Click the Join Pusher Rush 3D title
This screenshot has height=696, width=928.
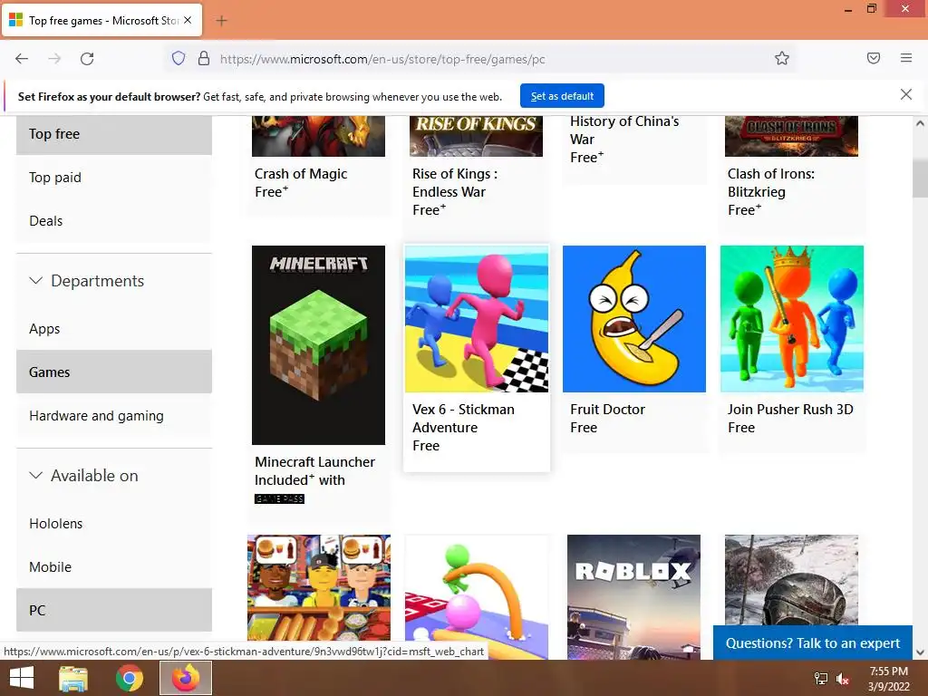click(790, 410)
